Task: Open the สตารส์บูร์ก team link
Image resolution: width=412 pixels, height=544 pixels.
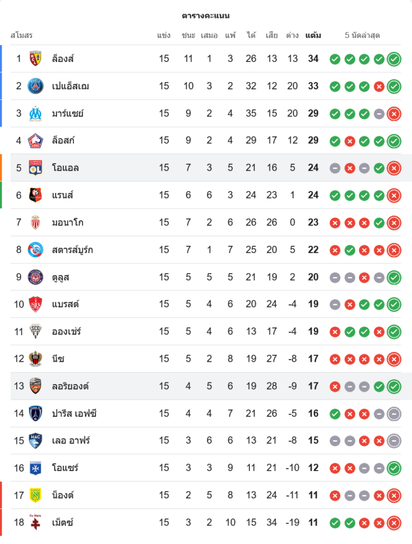Action: (72, 250)
